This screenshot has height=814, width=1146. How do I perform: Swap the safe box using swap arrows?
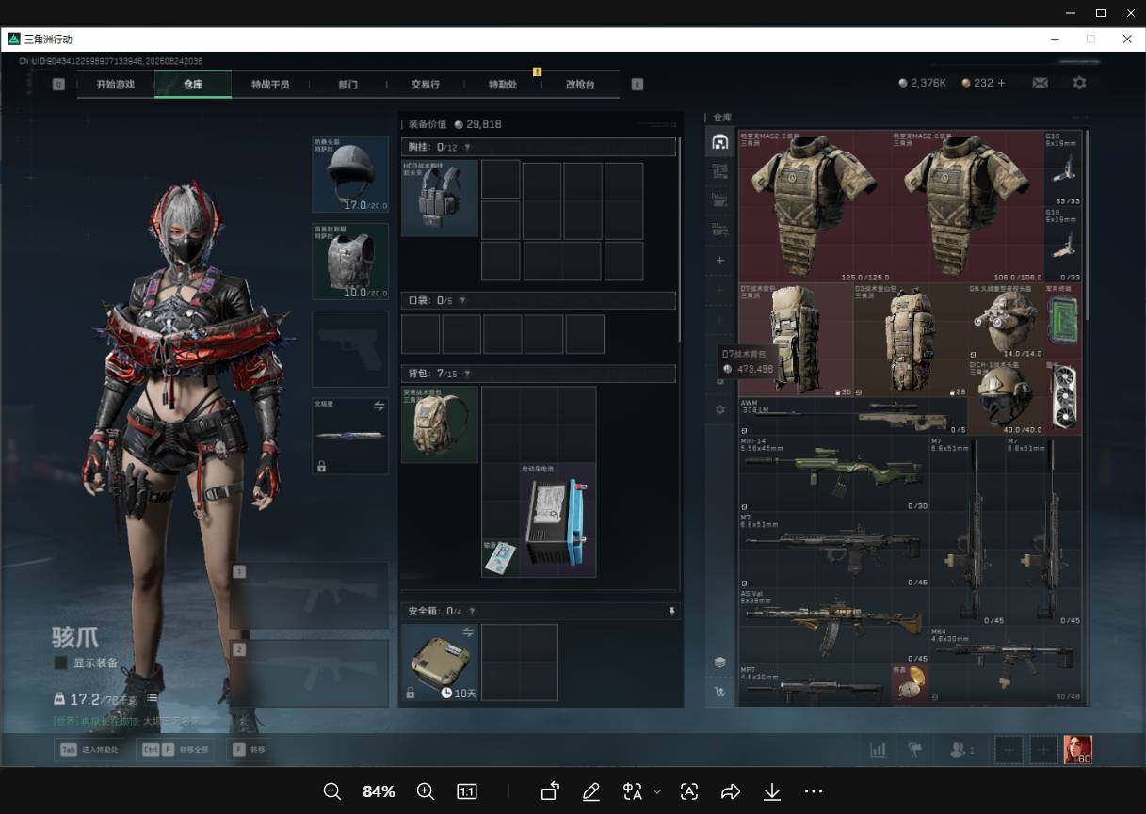(x=468, y=631)
